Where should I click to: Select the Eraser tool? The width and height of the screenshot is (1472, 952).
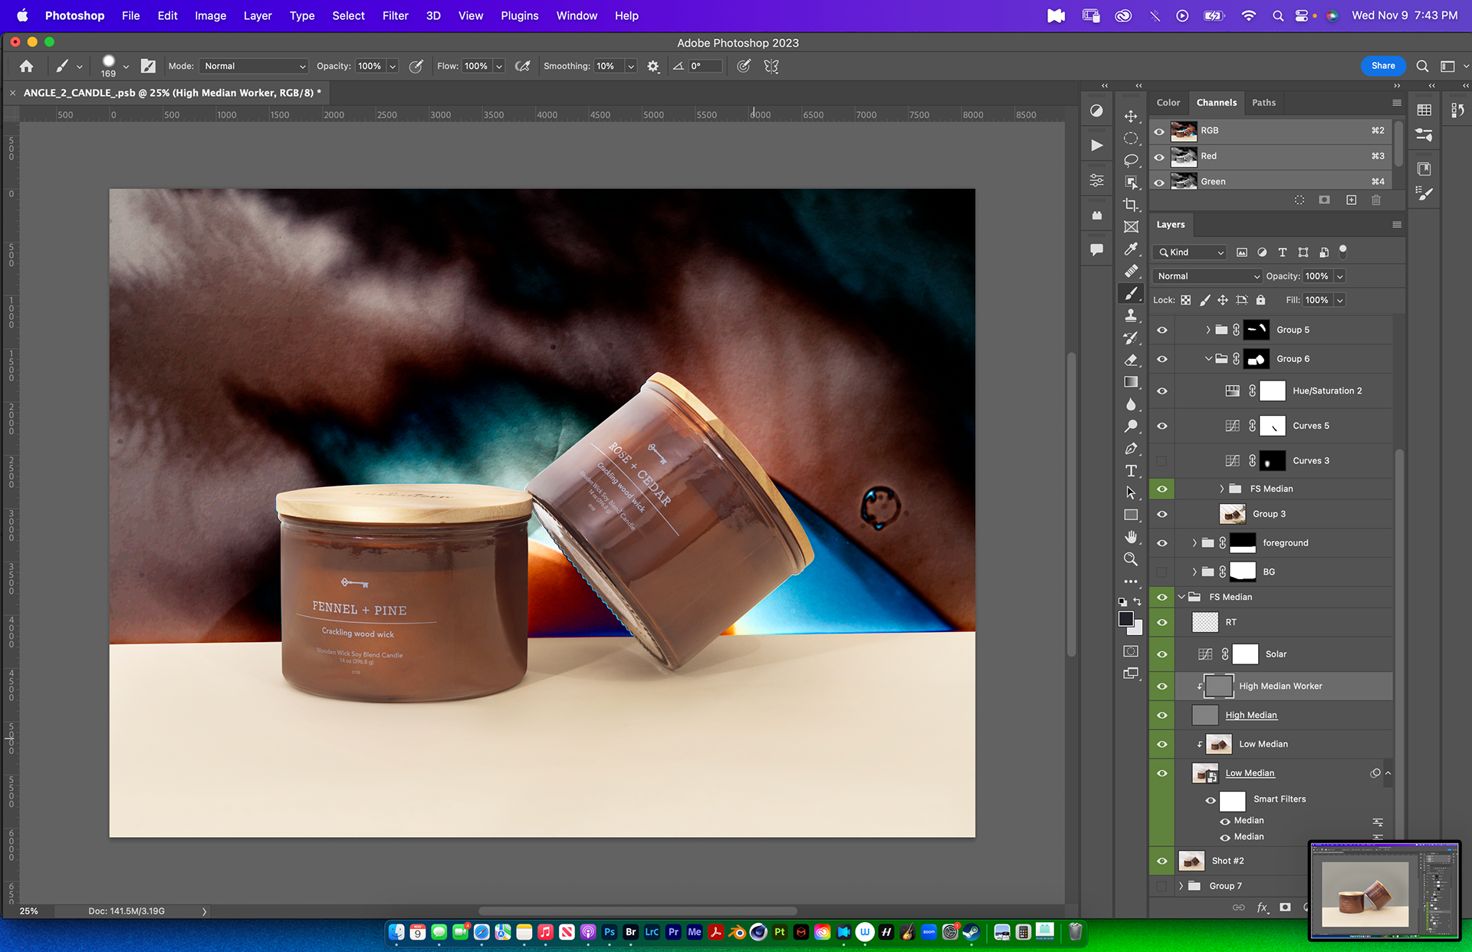[1131, 360]
